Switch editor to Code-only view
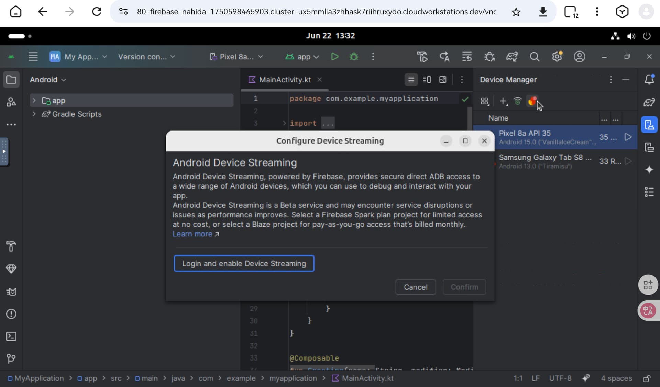This screenshot has width=660, height=387. pyautogui.click(x=411, y=80)
